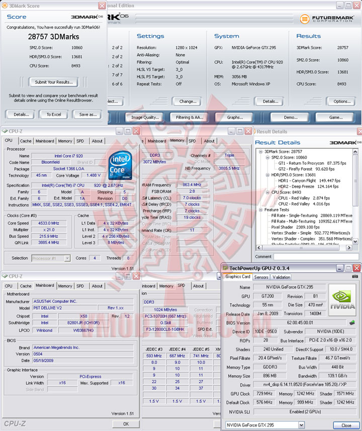Open the Image Quality... button
Screen dimensions: 362x431
tap(145, 118)
